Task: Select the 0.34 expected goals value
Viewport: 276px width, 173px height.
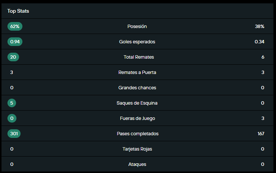Action: click(259, 42)
